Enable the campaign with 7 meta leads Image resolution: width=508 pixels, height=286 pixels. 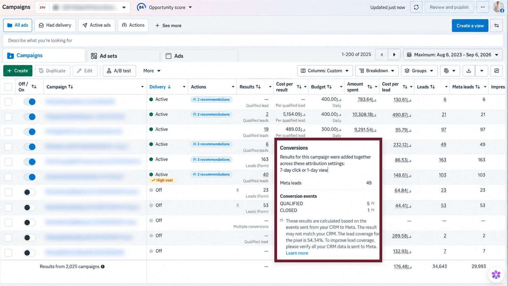29,253
